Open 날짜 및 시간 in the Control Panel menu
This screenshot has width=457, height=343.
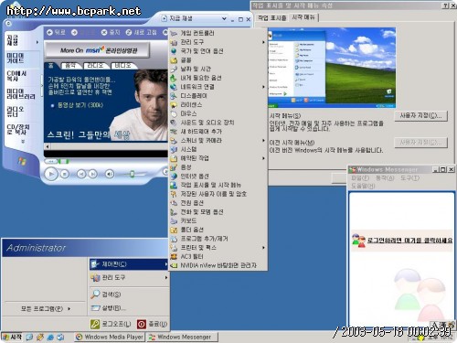click(218, 69)
